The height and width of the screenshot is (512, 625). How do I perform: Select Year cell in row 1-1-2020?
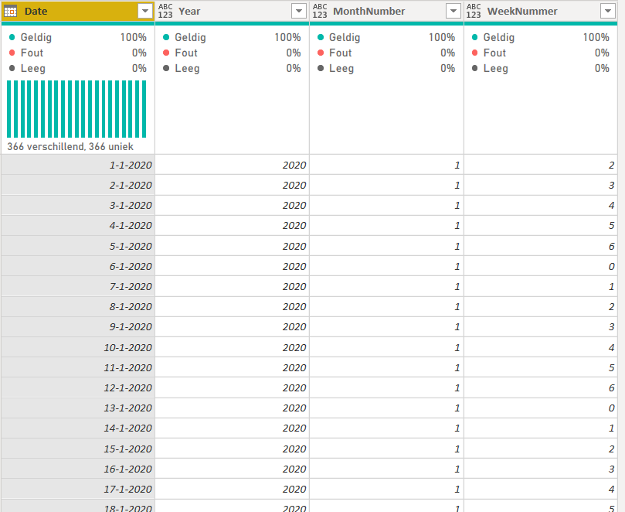point(232,165)
